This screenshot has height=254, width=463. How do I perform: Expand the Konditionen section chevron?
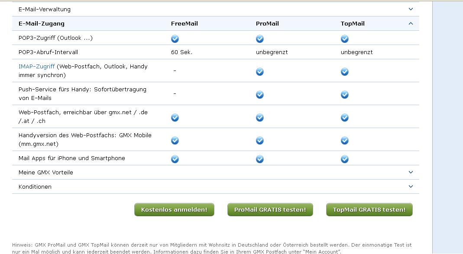411,186
